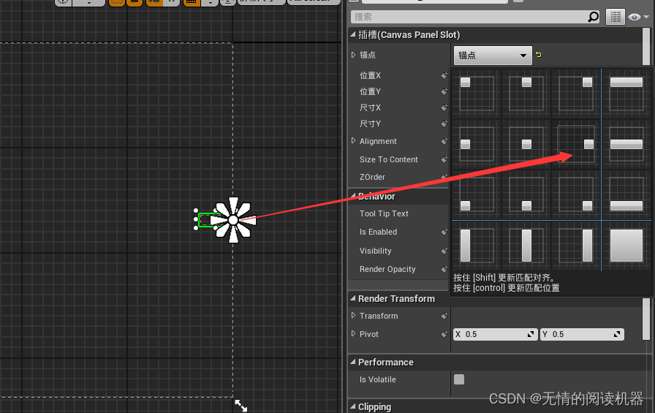Click the Is Volatile label
The height and width of the screenshot is (413, 655).
coord(378,379)
